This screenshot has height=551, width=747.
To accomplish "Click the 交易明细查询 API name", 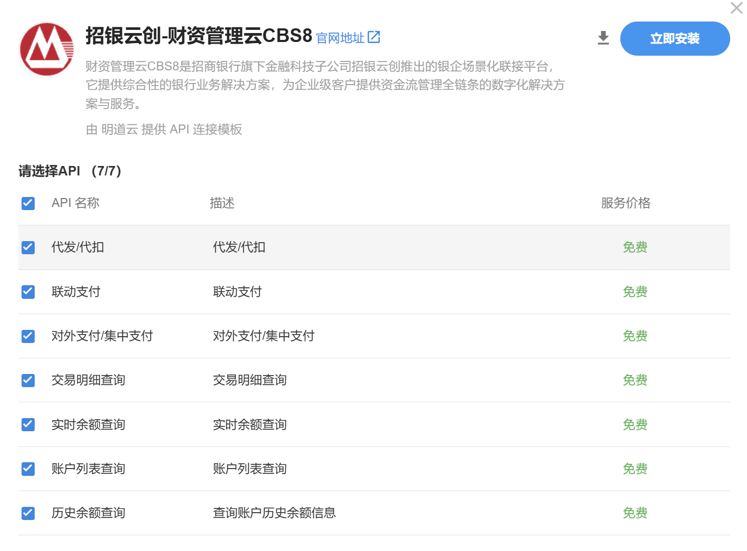I will (x=88, y=380).
